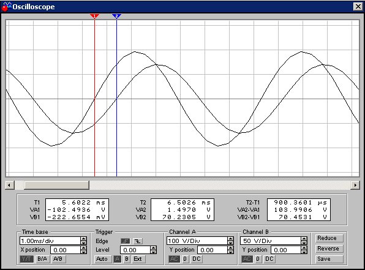This screenshot has width=365, height=270.
Task: Increase Channel A volts per division
Action: 230,239
